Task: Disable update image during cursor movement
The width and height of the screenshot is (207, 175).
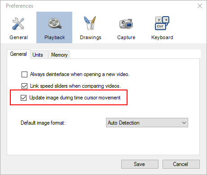Action: click(x=24, y=98)
